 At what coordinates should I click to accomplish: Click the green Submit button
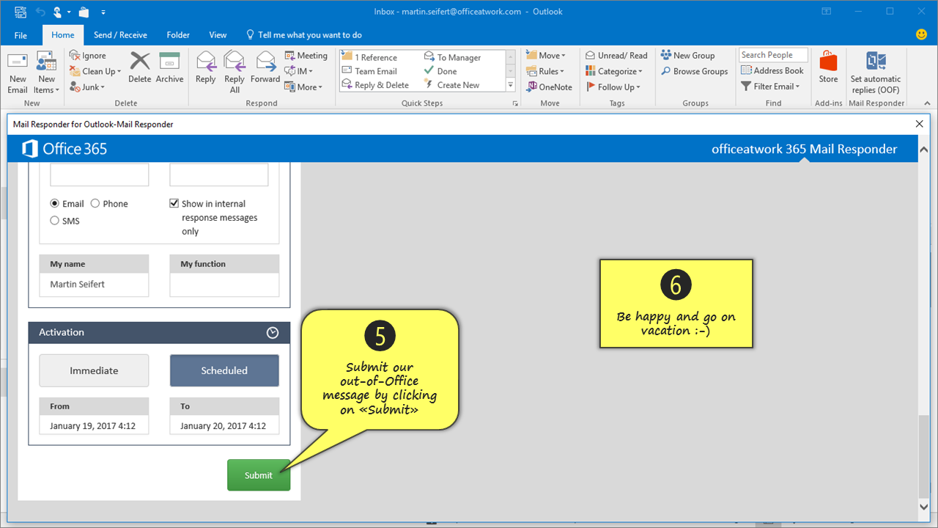point(259,475)
